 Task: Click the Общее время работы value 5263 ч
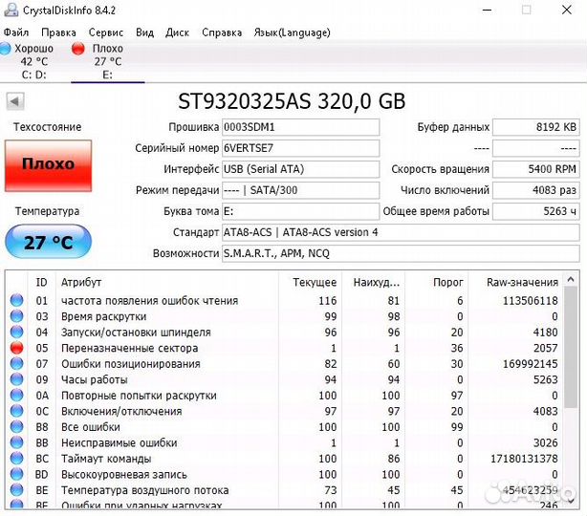pyautogui.click(x=536, y=211)
